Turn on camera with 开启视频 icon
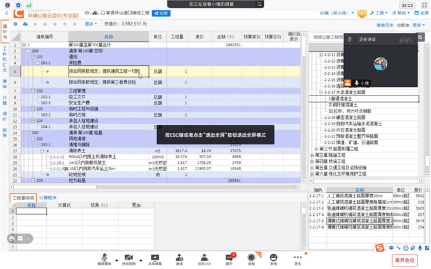 click(129, 258)
